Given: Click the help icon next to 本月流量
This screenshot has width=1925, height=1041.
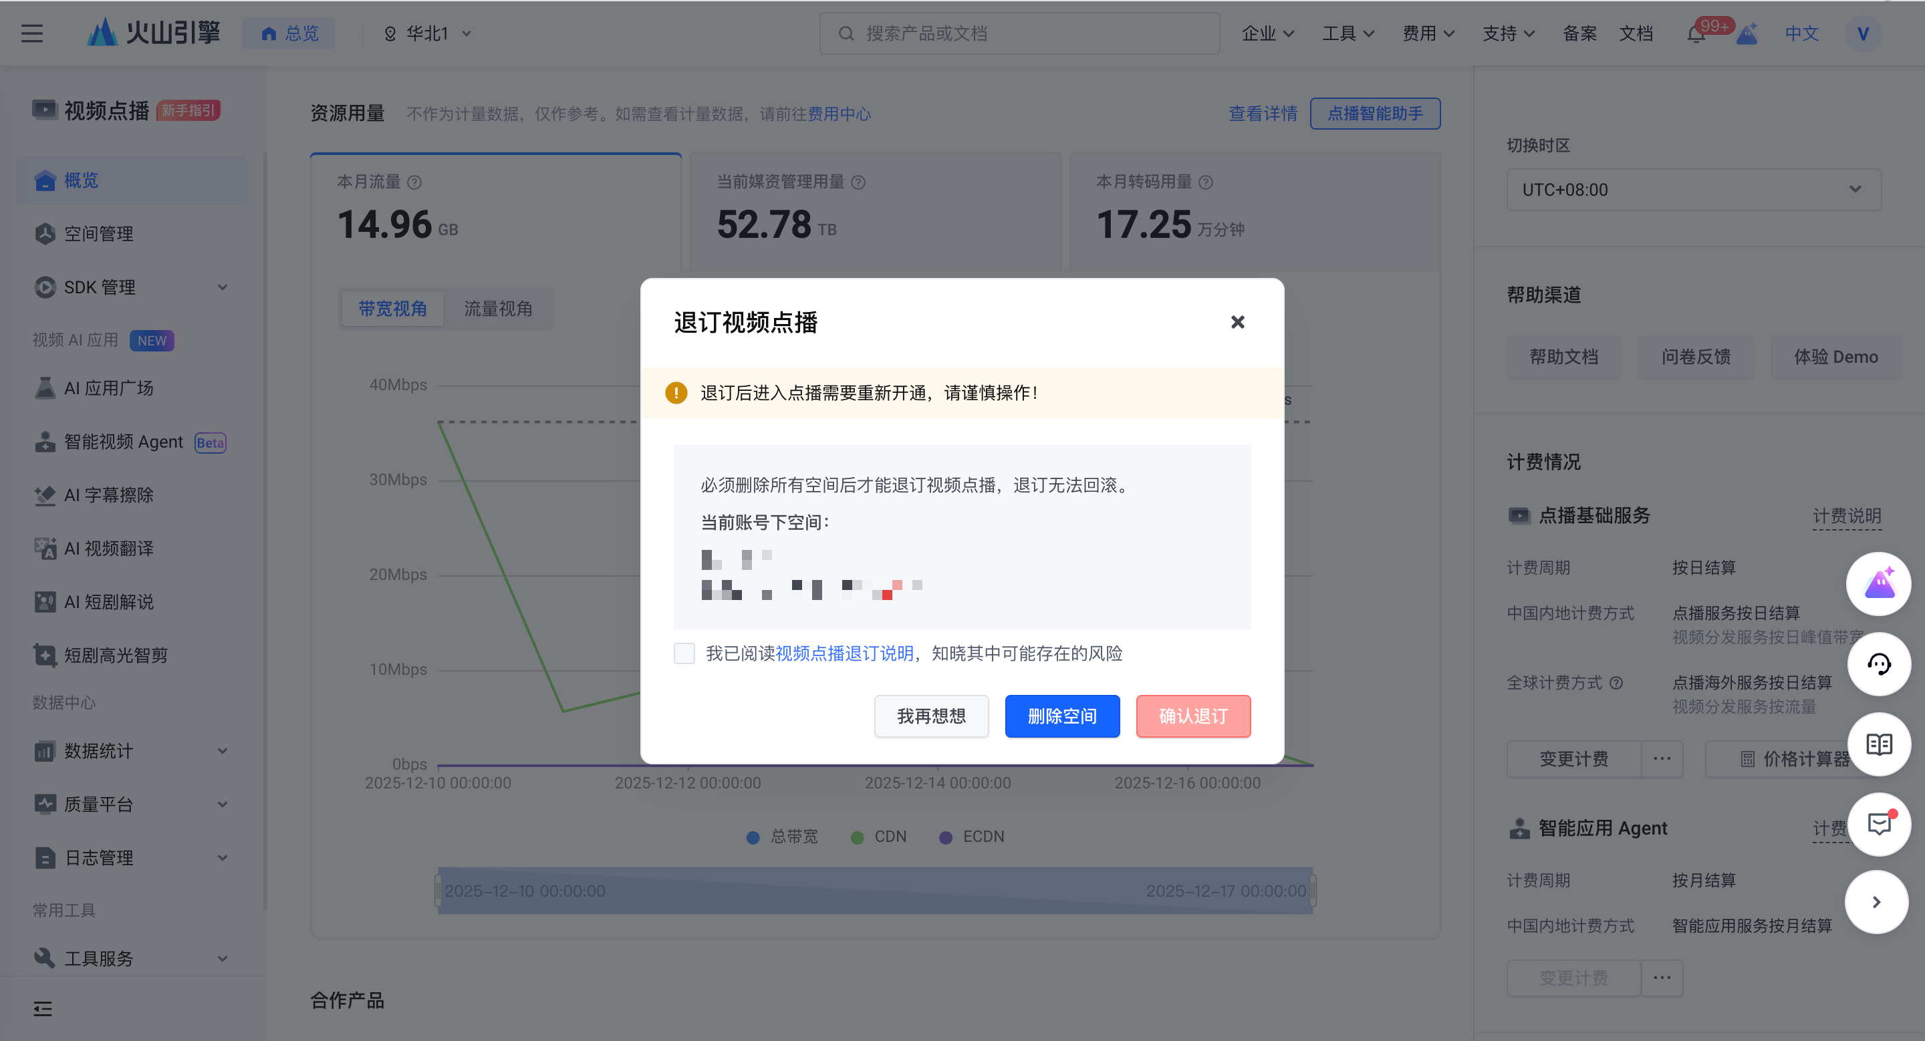Looking at the screenshot, I should click(x=414, y=182).
